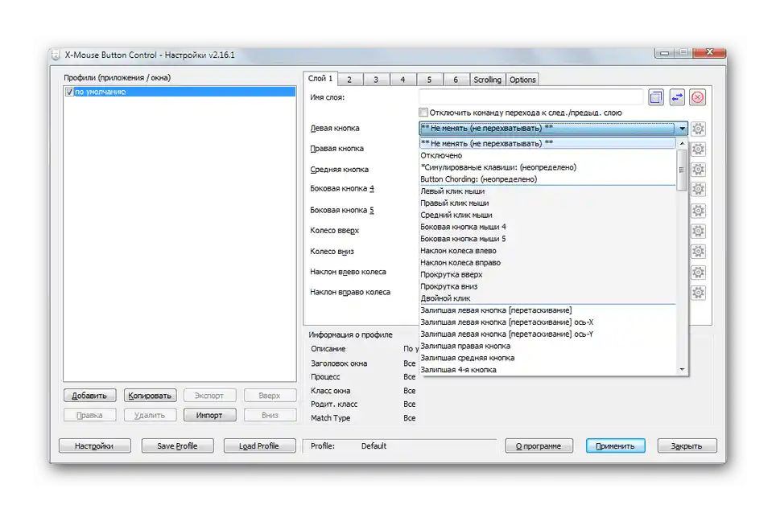Choose 'Наклон колеса влево' option

point(547,251)
